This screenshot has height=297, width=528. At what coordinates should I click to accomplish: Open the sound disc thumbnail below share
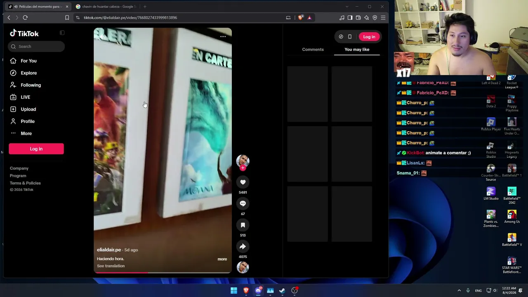click(243, 267)
